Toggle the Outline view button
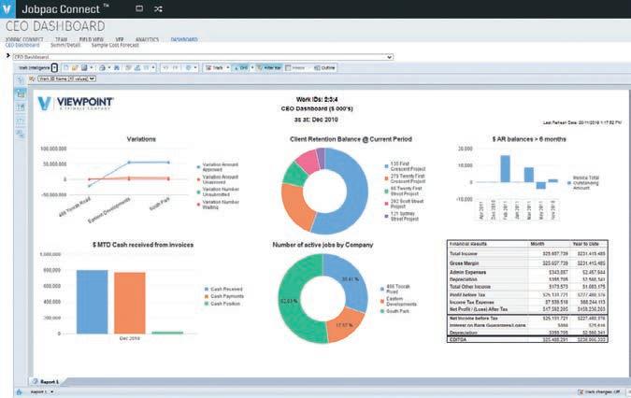 point(324,68)
